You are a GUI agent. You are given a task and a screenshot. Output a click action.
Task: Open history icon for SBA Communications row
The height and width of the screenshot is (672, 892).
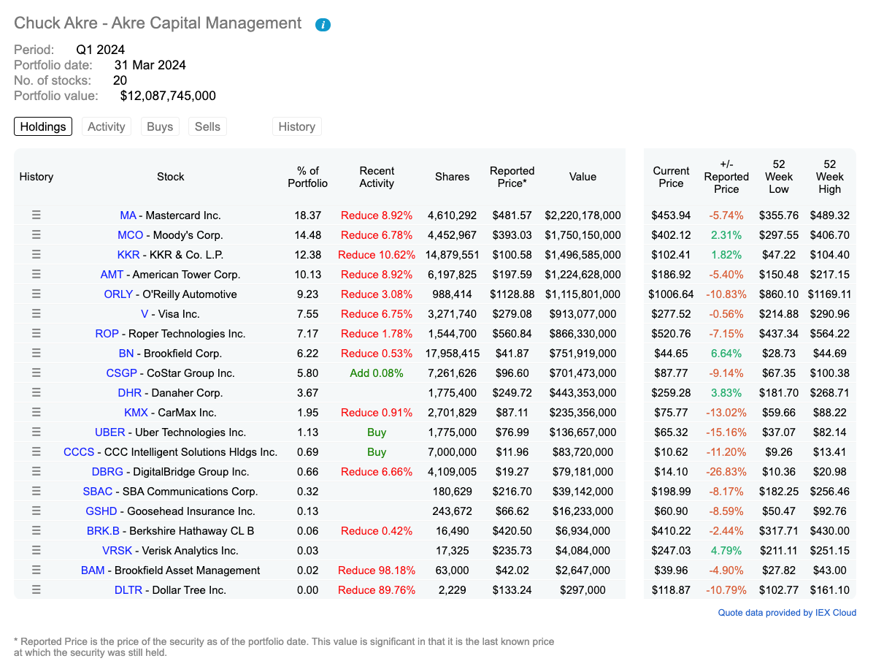click(36, 492)
